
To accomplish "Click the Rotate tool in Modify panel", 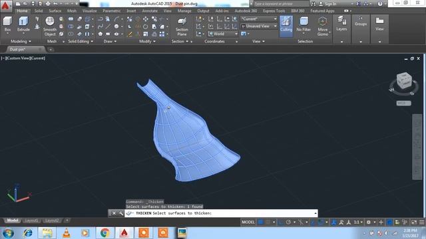I will (x=146, y=27).
